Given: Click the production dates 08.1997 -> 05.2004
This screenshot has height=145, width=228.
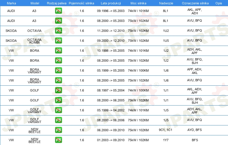Looking at the screenshot, I should (111, 90).
